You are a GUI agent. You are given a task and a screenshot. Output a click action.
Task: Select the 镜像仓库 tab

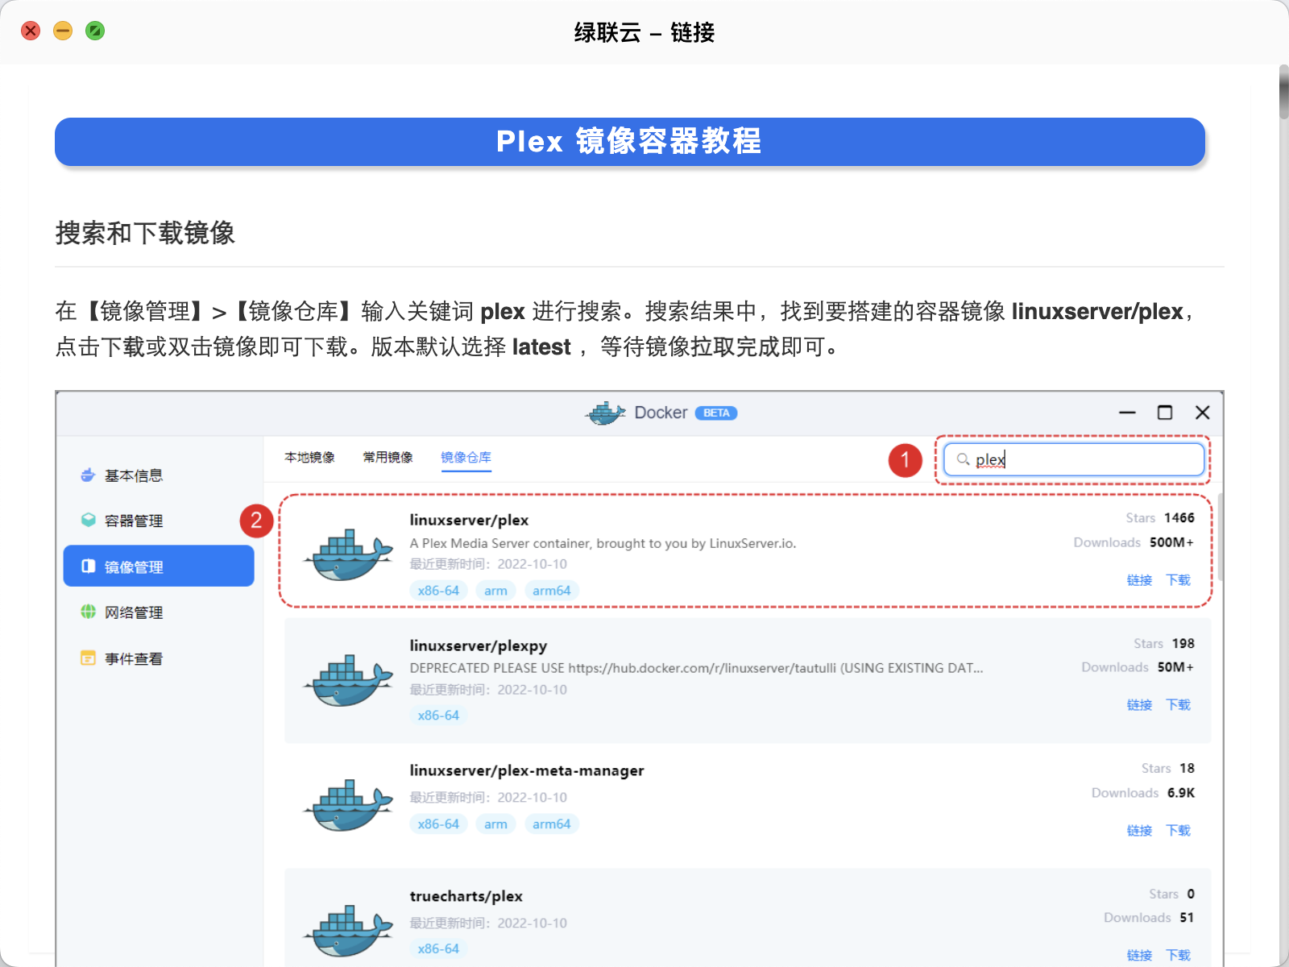(466, 457)
